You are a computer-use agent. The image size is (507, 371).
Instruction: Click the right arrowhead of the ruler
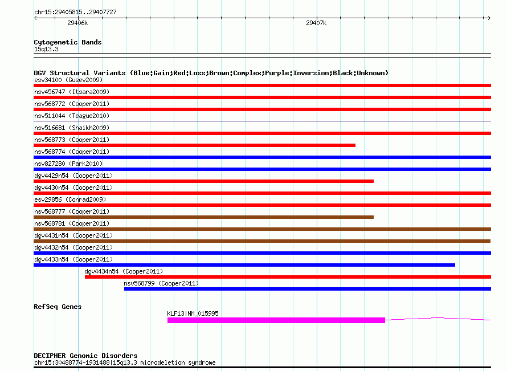click(x=489, y=18)
